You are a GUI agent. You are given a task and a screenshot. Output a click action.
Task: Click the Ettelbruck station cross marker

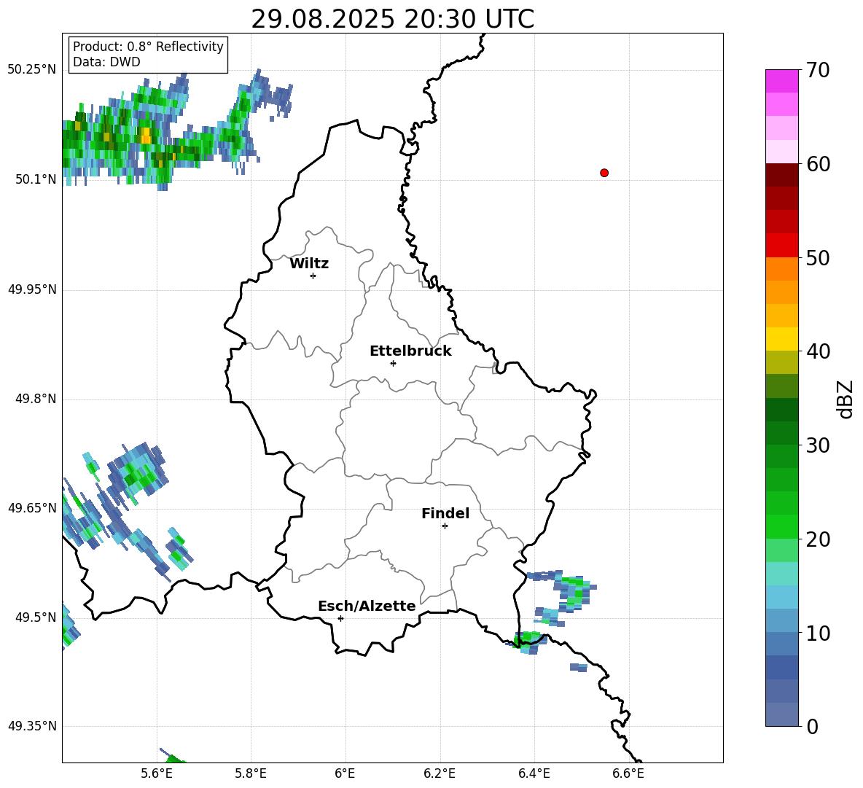[x=393, y=363]
